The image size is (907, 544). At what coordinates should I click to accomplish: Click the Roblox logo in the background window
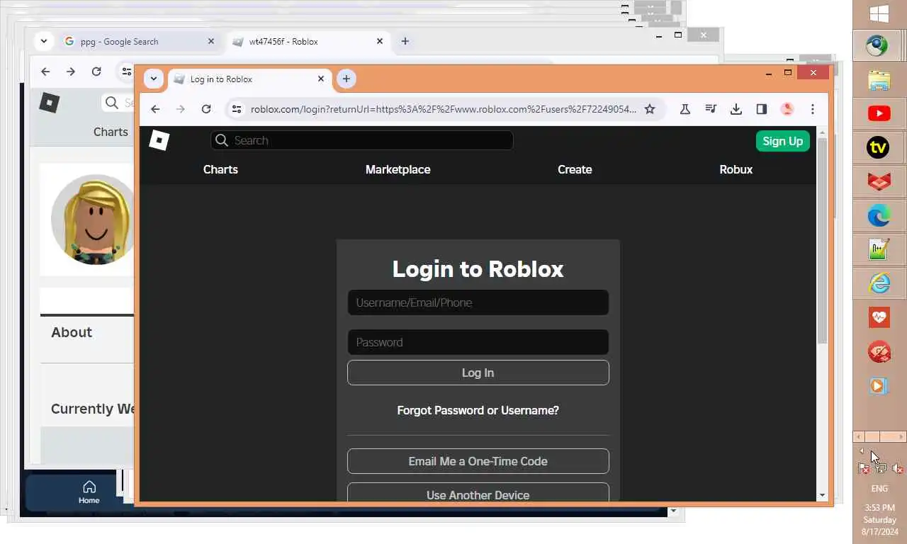(x=49, y=103)
